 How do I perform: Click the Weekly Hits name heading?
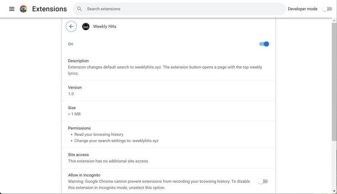(105, 27)
